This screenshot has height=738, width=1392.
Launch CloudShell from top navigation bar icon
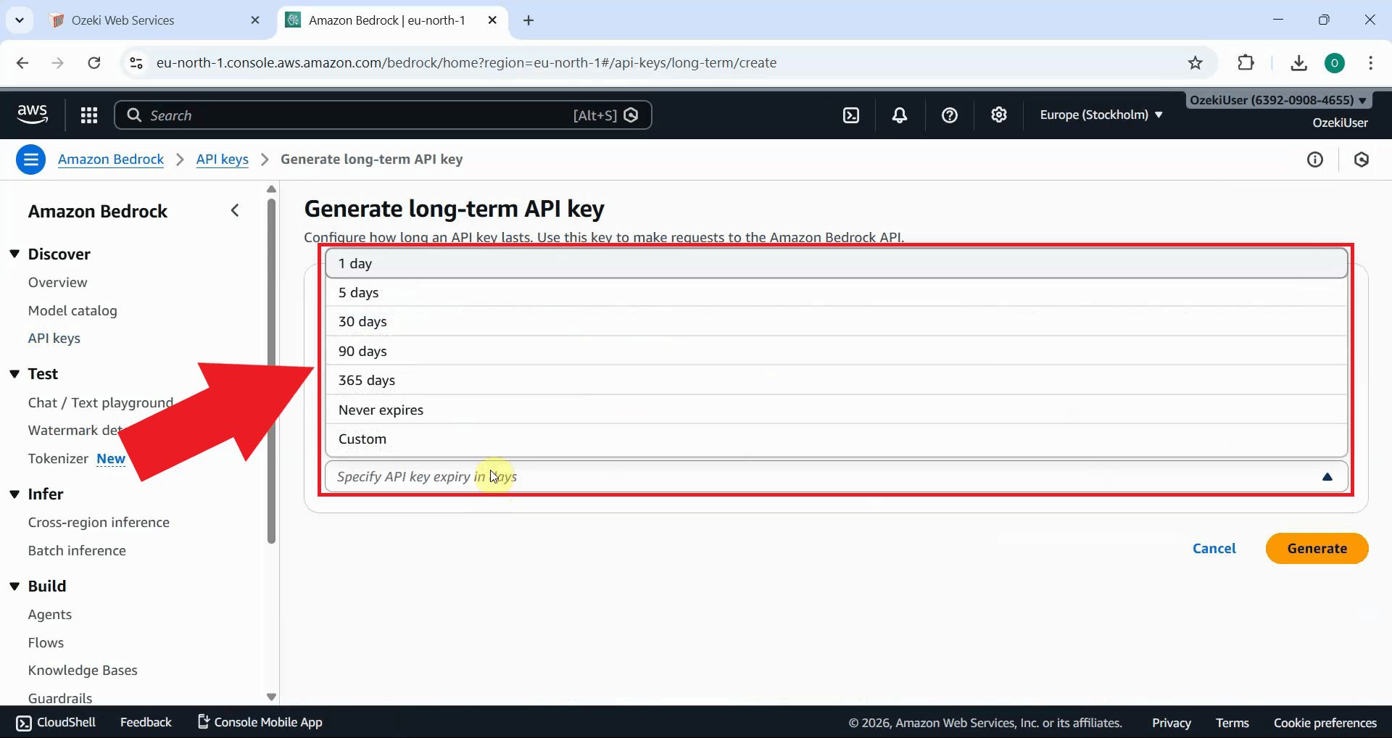[851, 115]
